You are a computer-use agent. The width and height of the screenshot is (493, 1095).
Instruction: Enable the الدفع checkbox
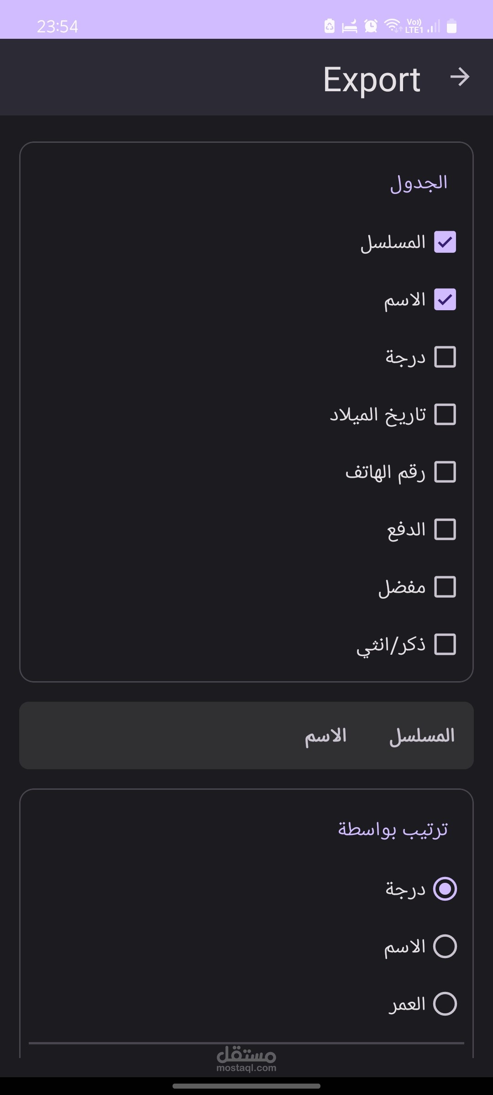point(445,529)
